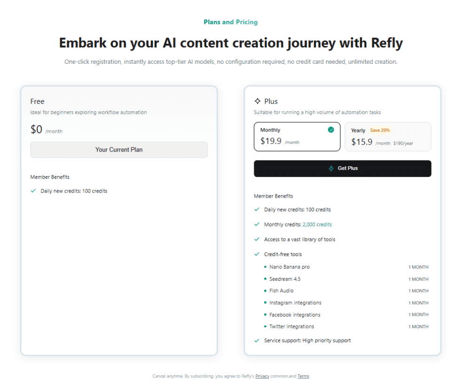This screenshot has height=386, width=470.
Task: Click the green checkmark on Monthly option
Action: point(331,130)
